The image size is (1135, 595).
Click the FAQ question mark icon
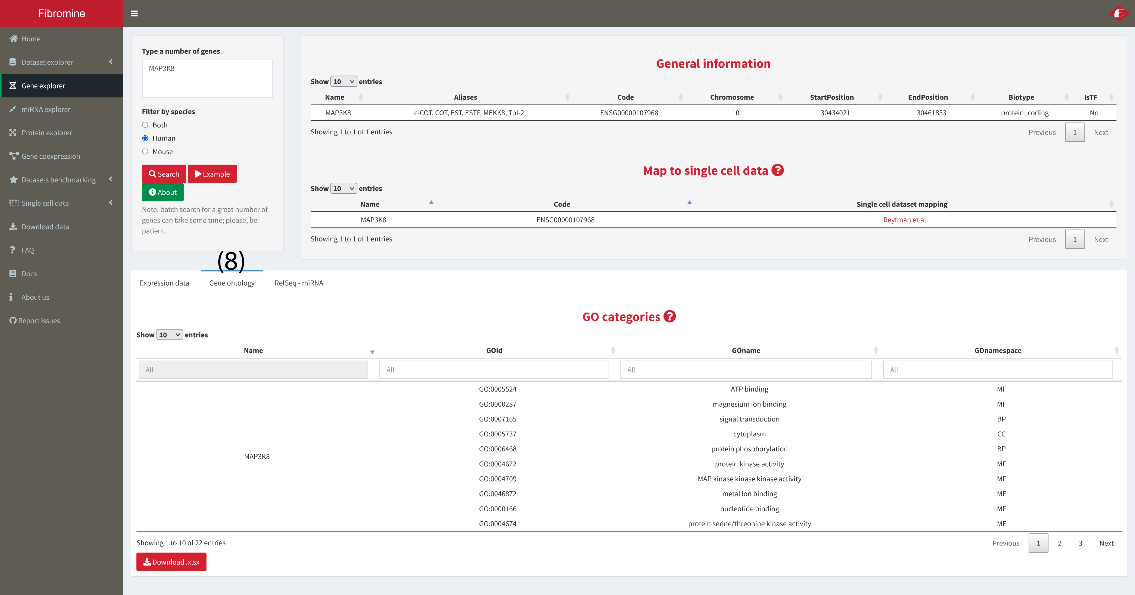click(x=12, y=250)
